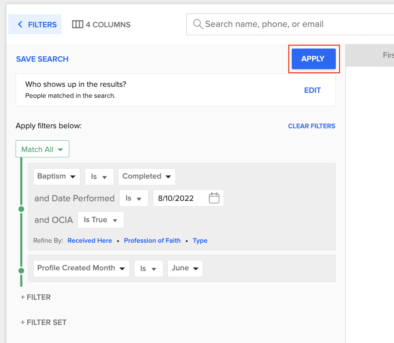Collapse filters using the back chevron

[x=20, y=24]
